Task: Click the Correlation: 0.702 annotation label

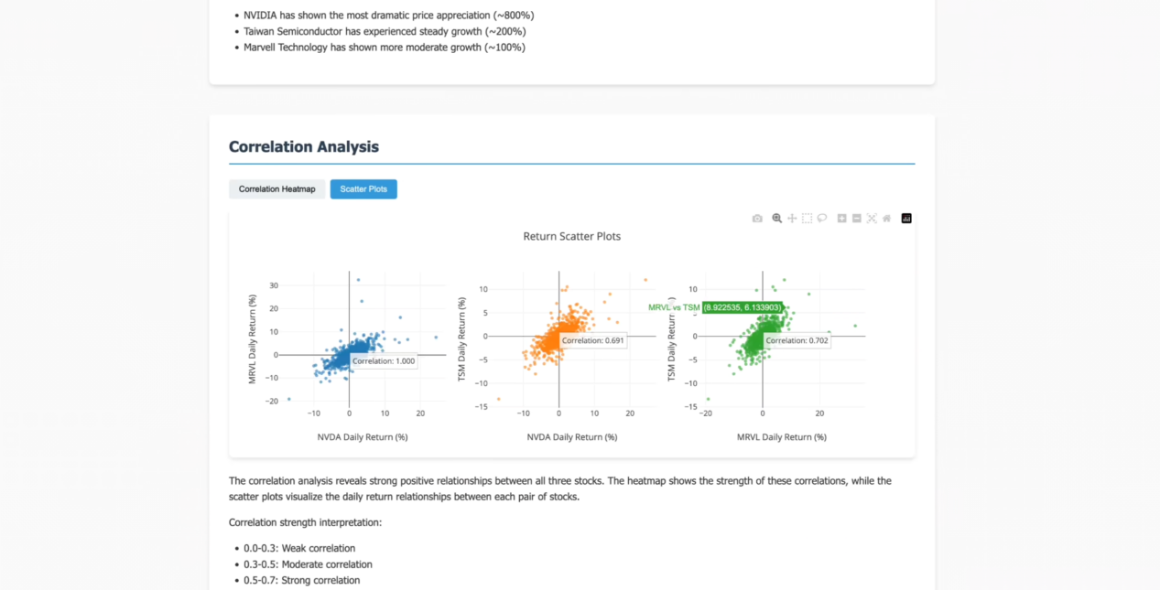Action: click(797, 340)
